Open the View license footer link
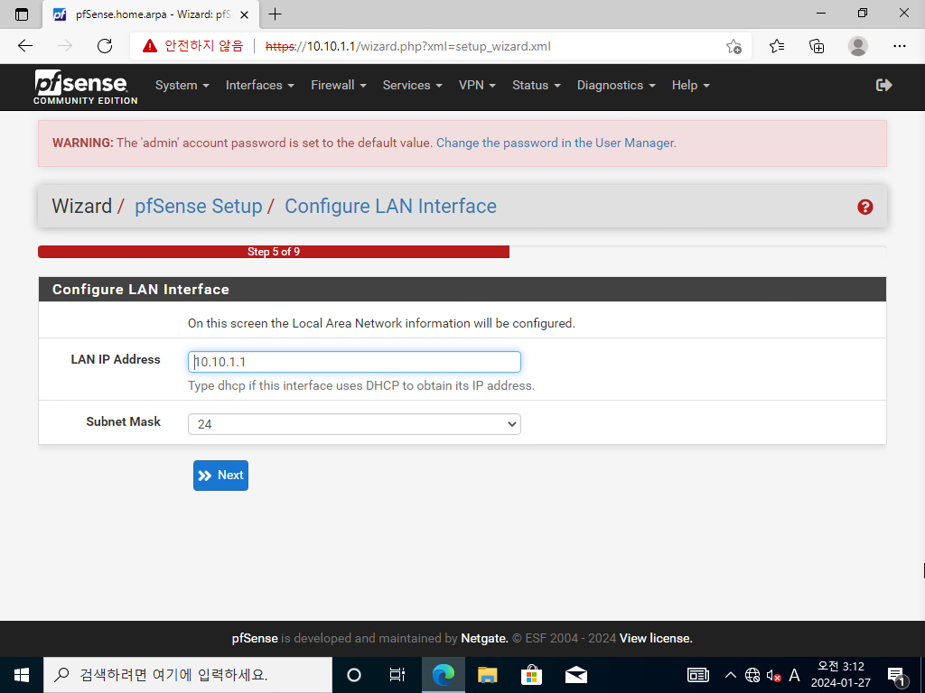 coord(656,638)
